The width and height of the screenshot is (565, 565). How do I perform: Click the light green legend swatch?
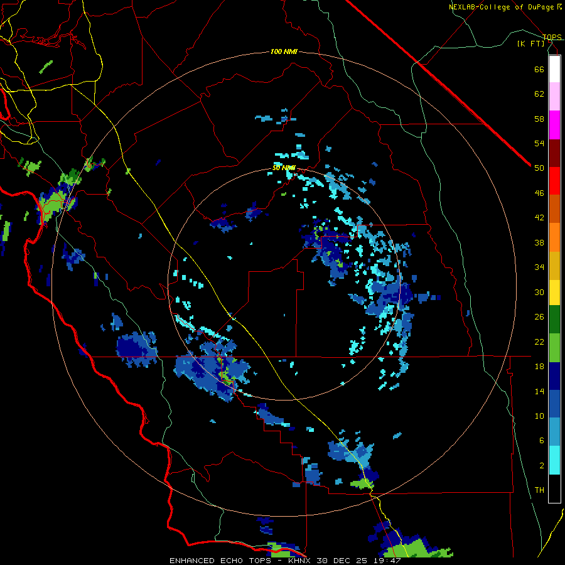pos(554,348)
